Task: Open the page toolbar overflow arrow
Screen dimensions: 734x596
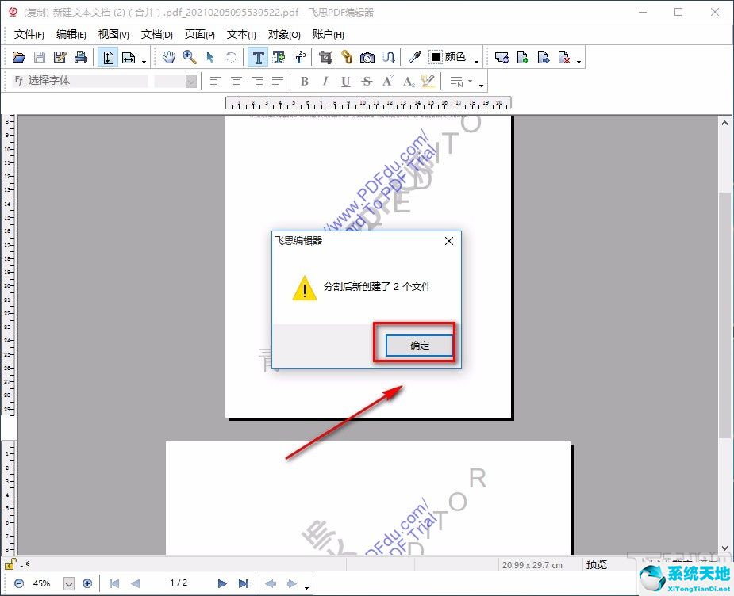Action: click(579, 62)
